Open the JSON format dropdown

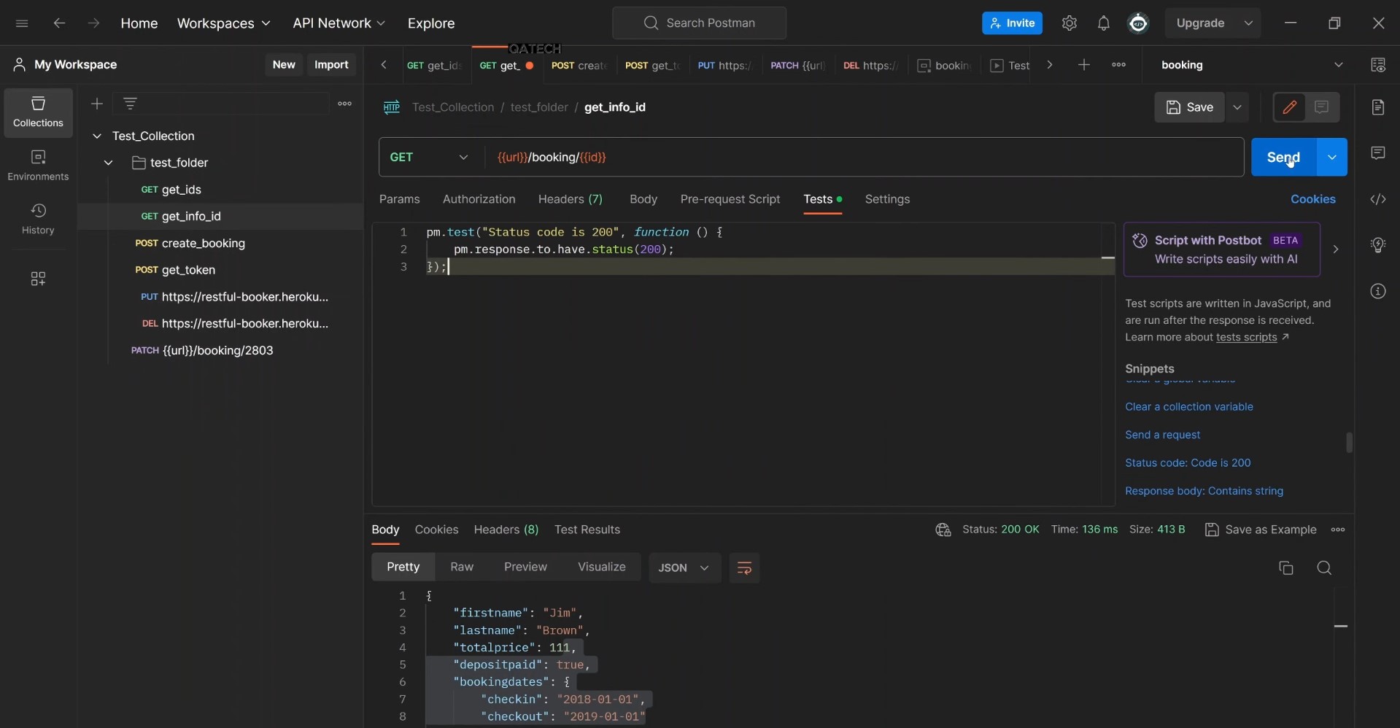(684, 568)
